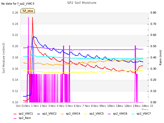Screen dimensions: 164x123
Task: Click the 0.80 right axis value
Action: tap(153, 13)
